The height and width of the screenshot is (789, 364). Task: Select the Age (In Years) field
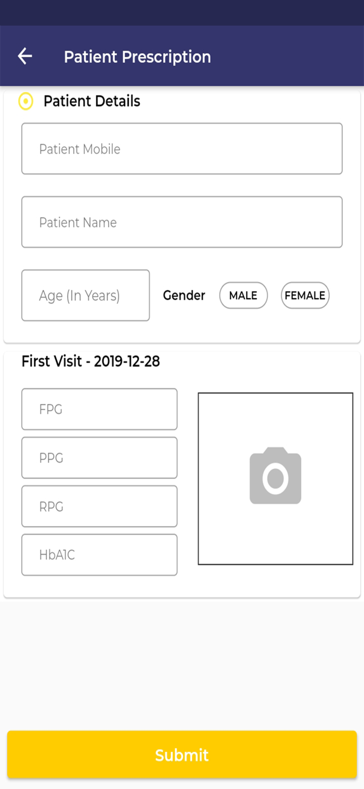pos(85,296)
